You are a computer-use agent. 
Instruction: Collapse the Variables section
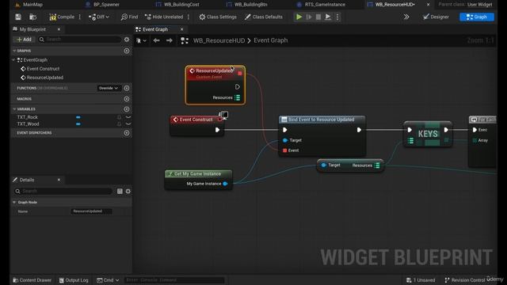tap(14, 109)
